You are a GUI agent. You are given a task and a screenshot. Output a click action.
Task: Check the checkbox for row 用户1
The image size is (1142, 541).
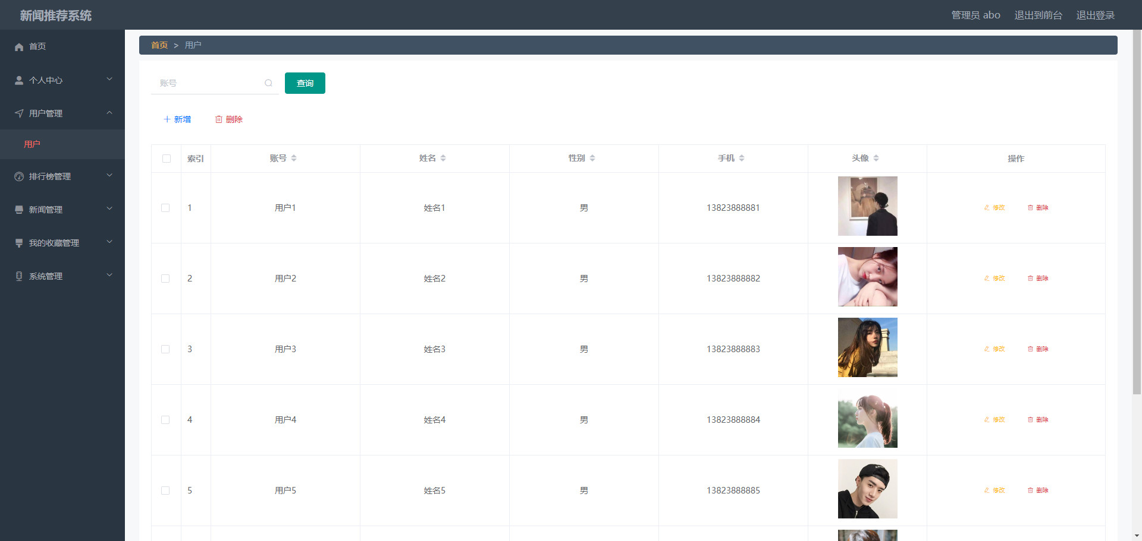pos(165,208)
